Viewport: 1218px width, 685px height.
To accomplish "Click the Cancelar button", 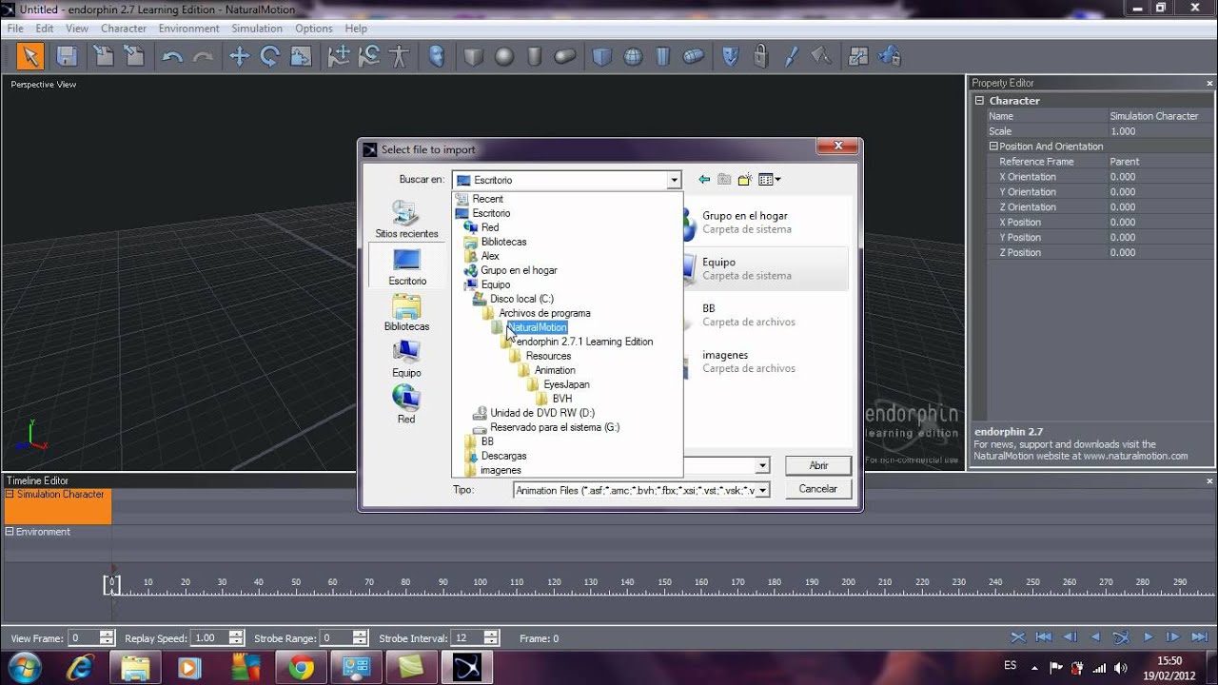I will pos(818,489).
